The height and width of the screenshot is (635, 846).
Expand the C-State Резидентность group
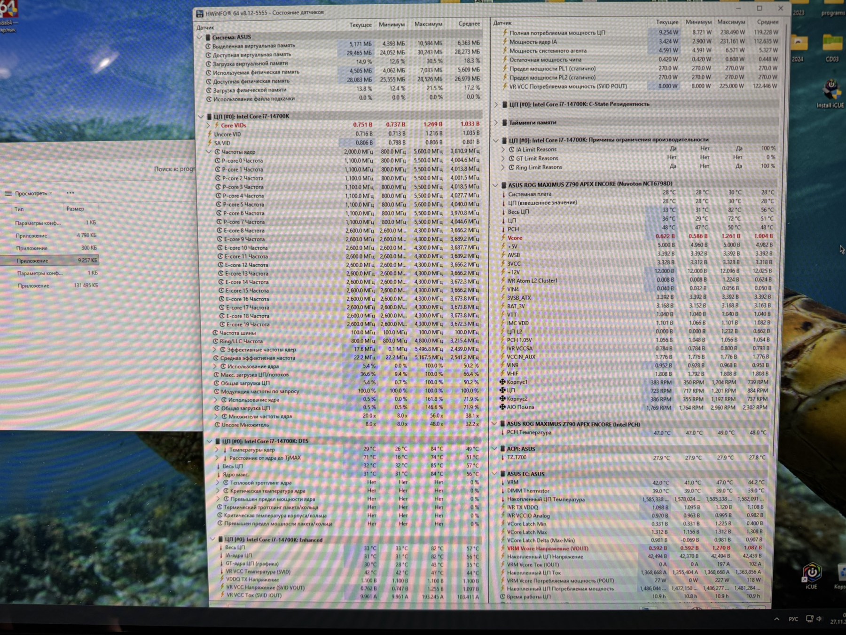click(496, 104)
